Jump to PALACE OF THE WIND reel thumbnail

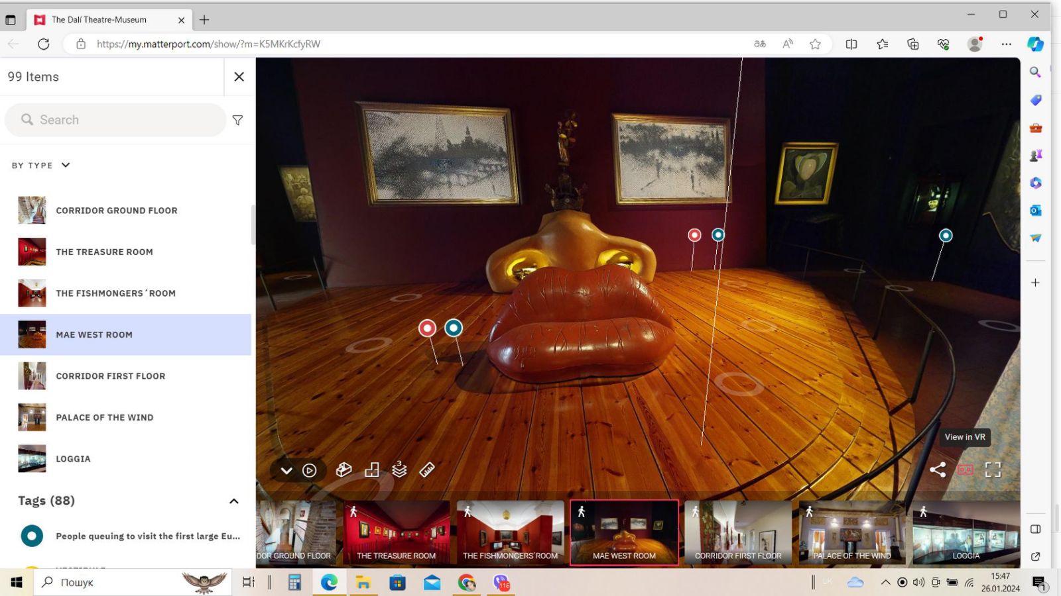(x=852, y=532)
